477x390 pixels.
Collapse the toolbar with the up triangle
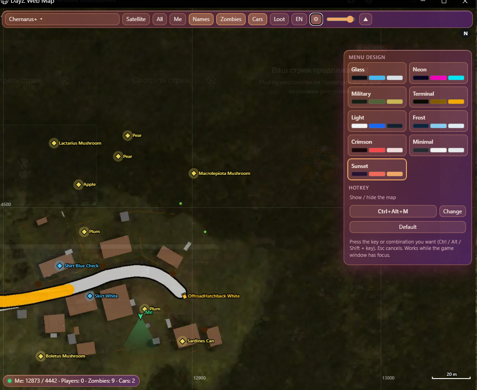pyautogui.click(x=366, y=19)
